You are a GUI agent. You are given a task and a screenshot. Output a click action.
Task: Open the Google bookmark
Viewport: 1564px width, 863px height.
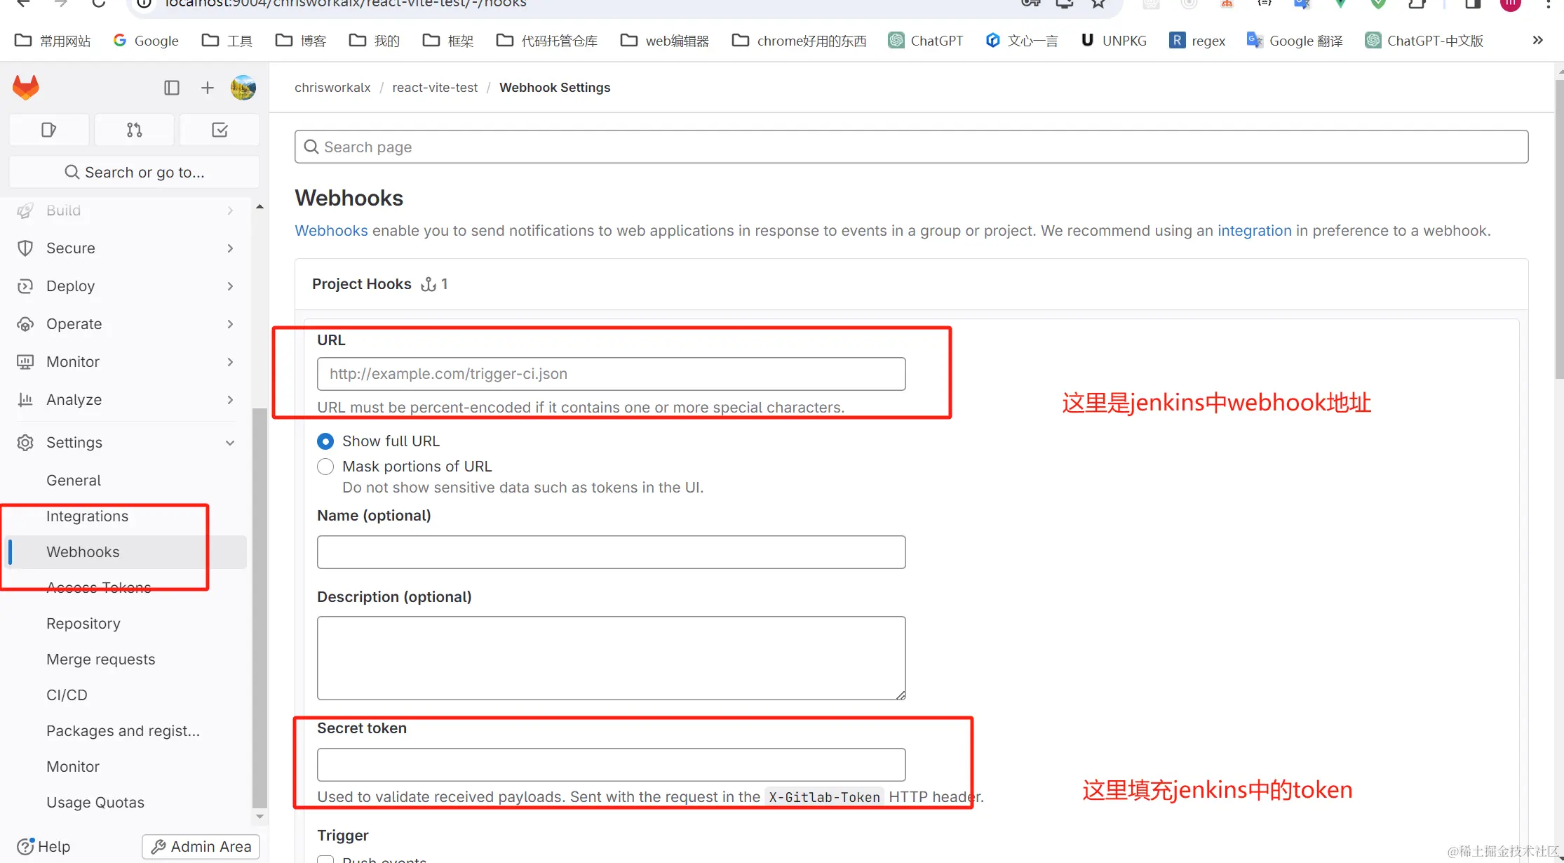[x=146, y=41]
